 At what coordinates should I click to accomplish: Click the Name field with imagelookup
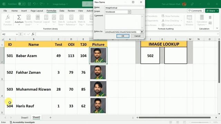point(124,8)
